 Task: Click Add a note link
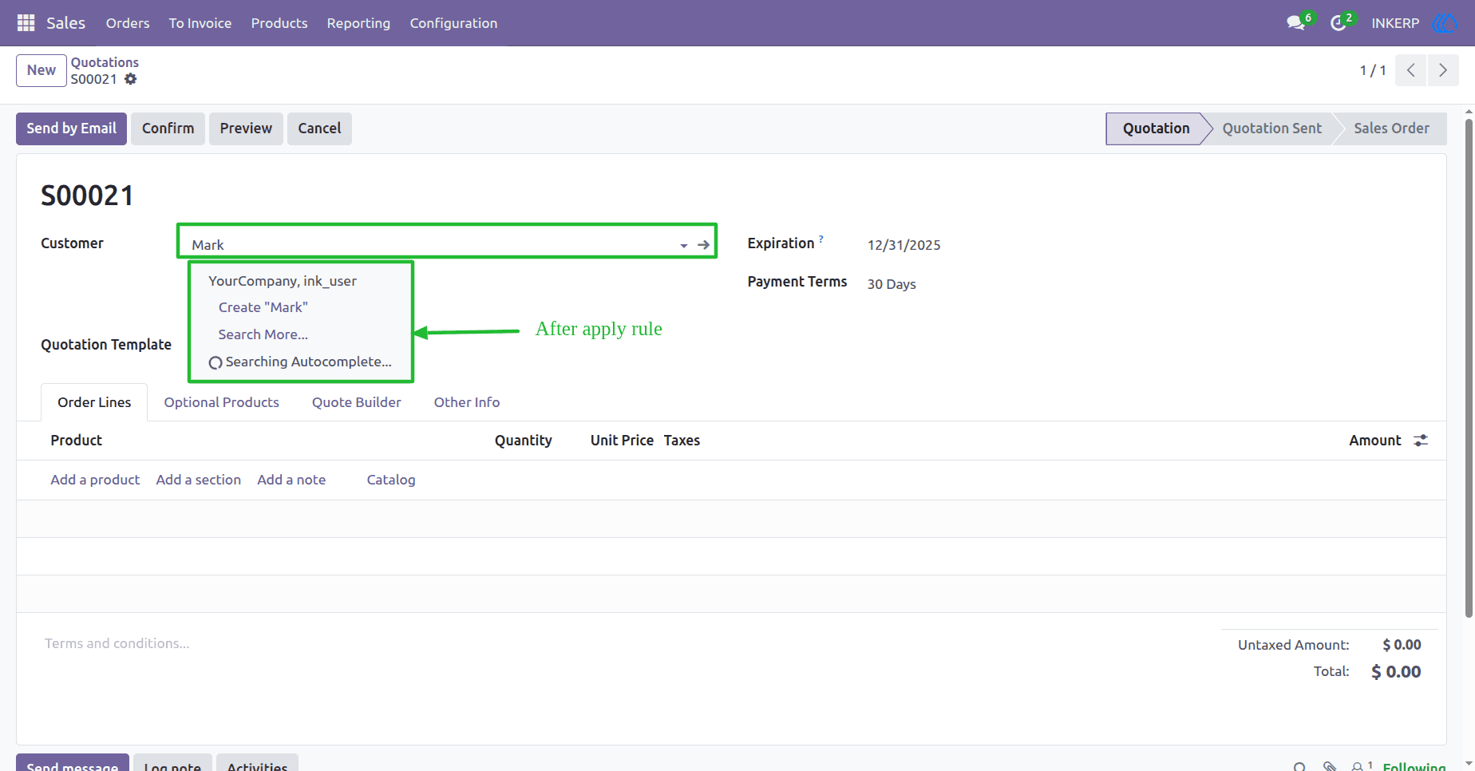pyautogui.click(x=291, y=480)
